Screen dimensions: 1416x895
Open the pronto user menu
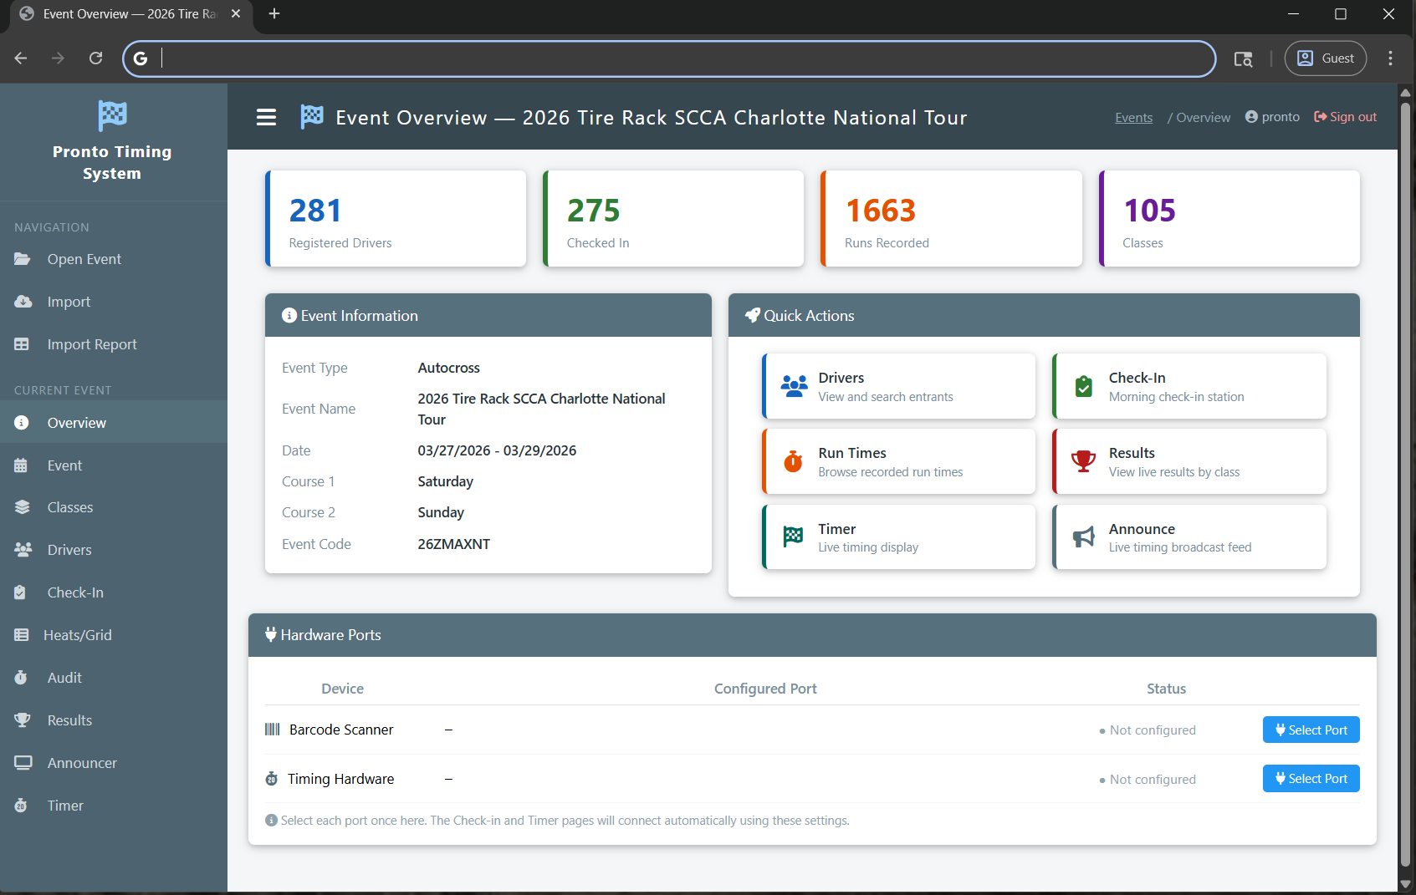point(1272,117)
